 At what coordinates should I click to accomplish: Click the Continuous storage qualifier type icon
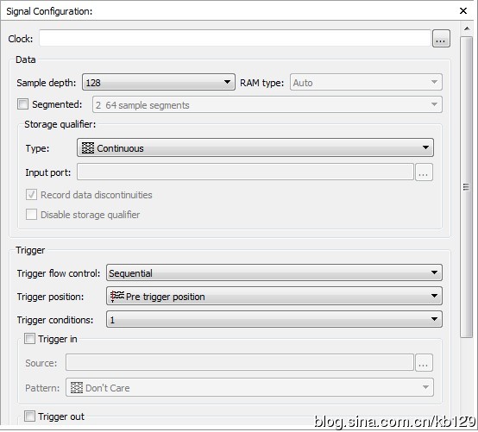click(88, 148)
